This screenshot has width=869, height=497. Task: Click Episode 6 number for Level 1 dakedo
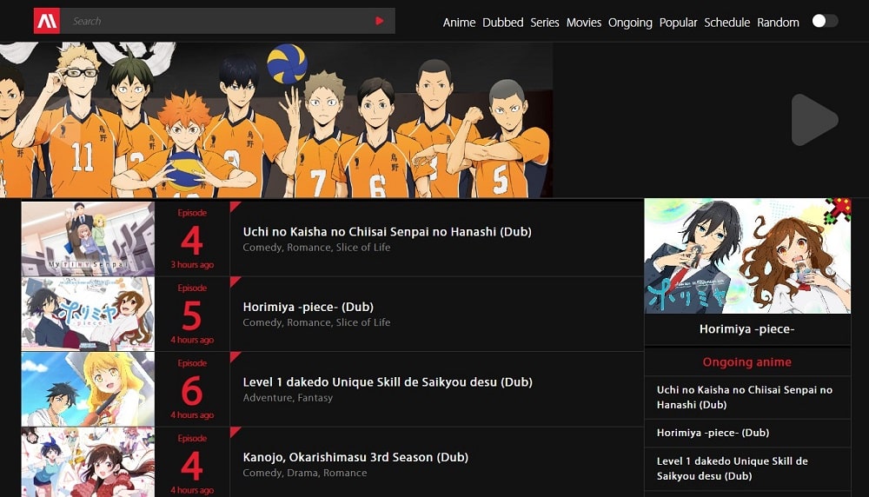click(x=192, y=391)
